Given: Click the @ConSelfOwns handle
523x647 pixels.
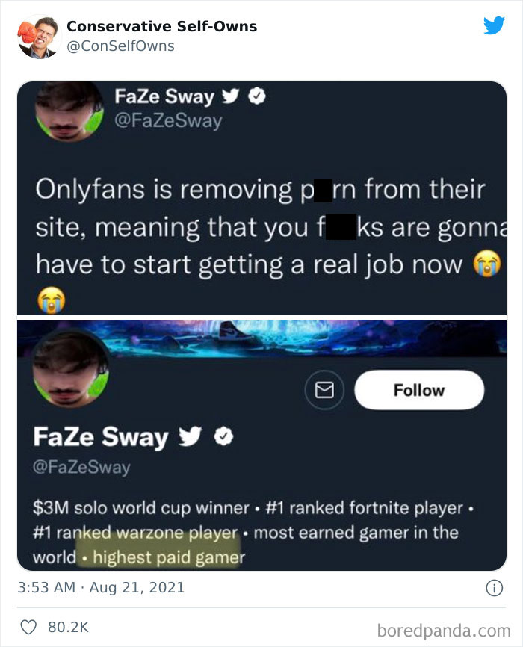Looking at the screenshot, I should [x=120, y=46].
